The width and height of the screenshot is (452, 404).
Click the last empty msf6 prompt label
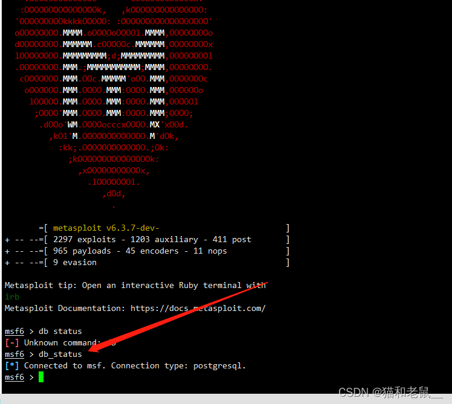[15, 377]
